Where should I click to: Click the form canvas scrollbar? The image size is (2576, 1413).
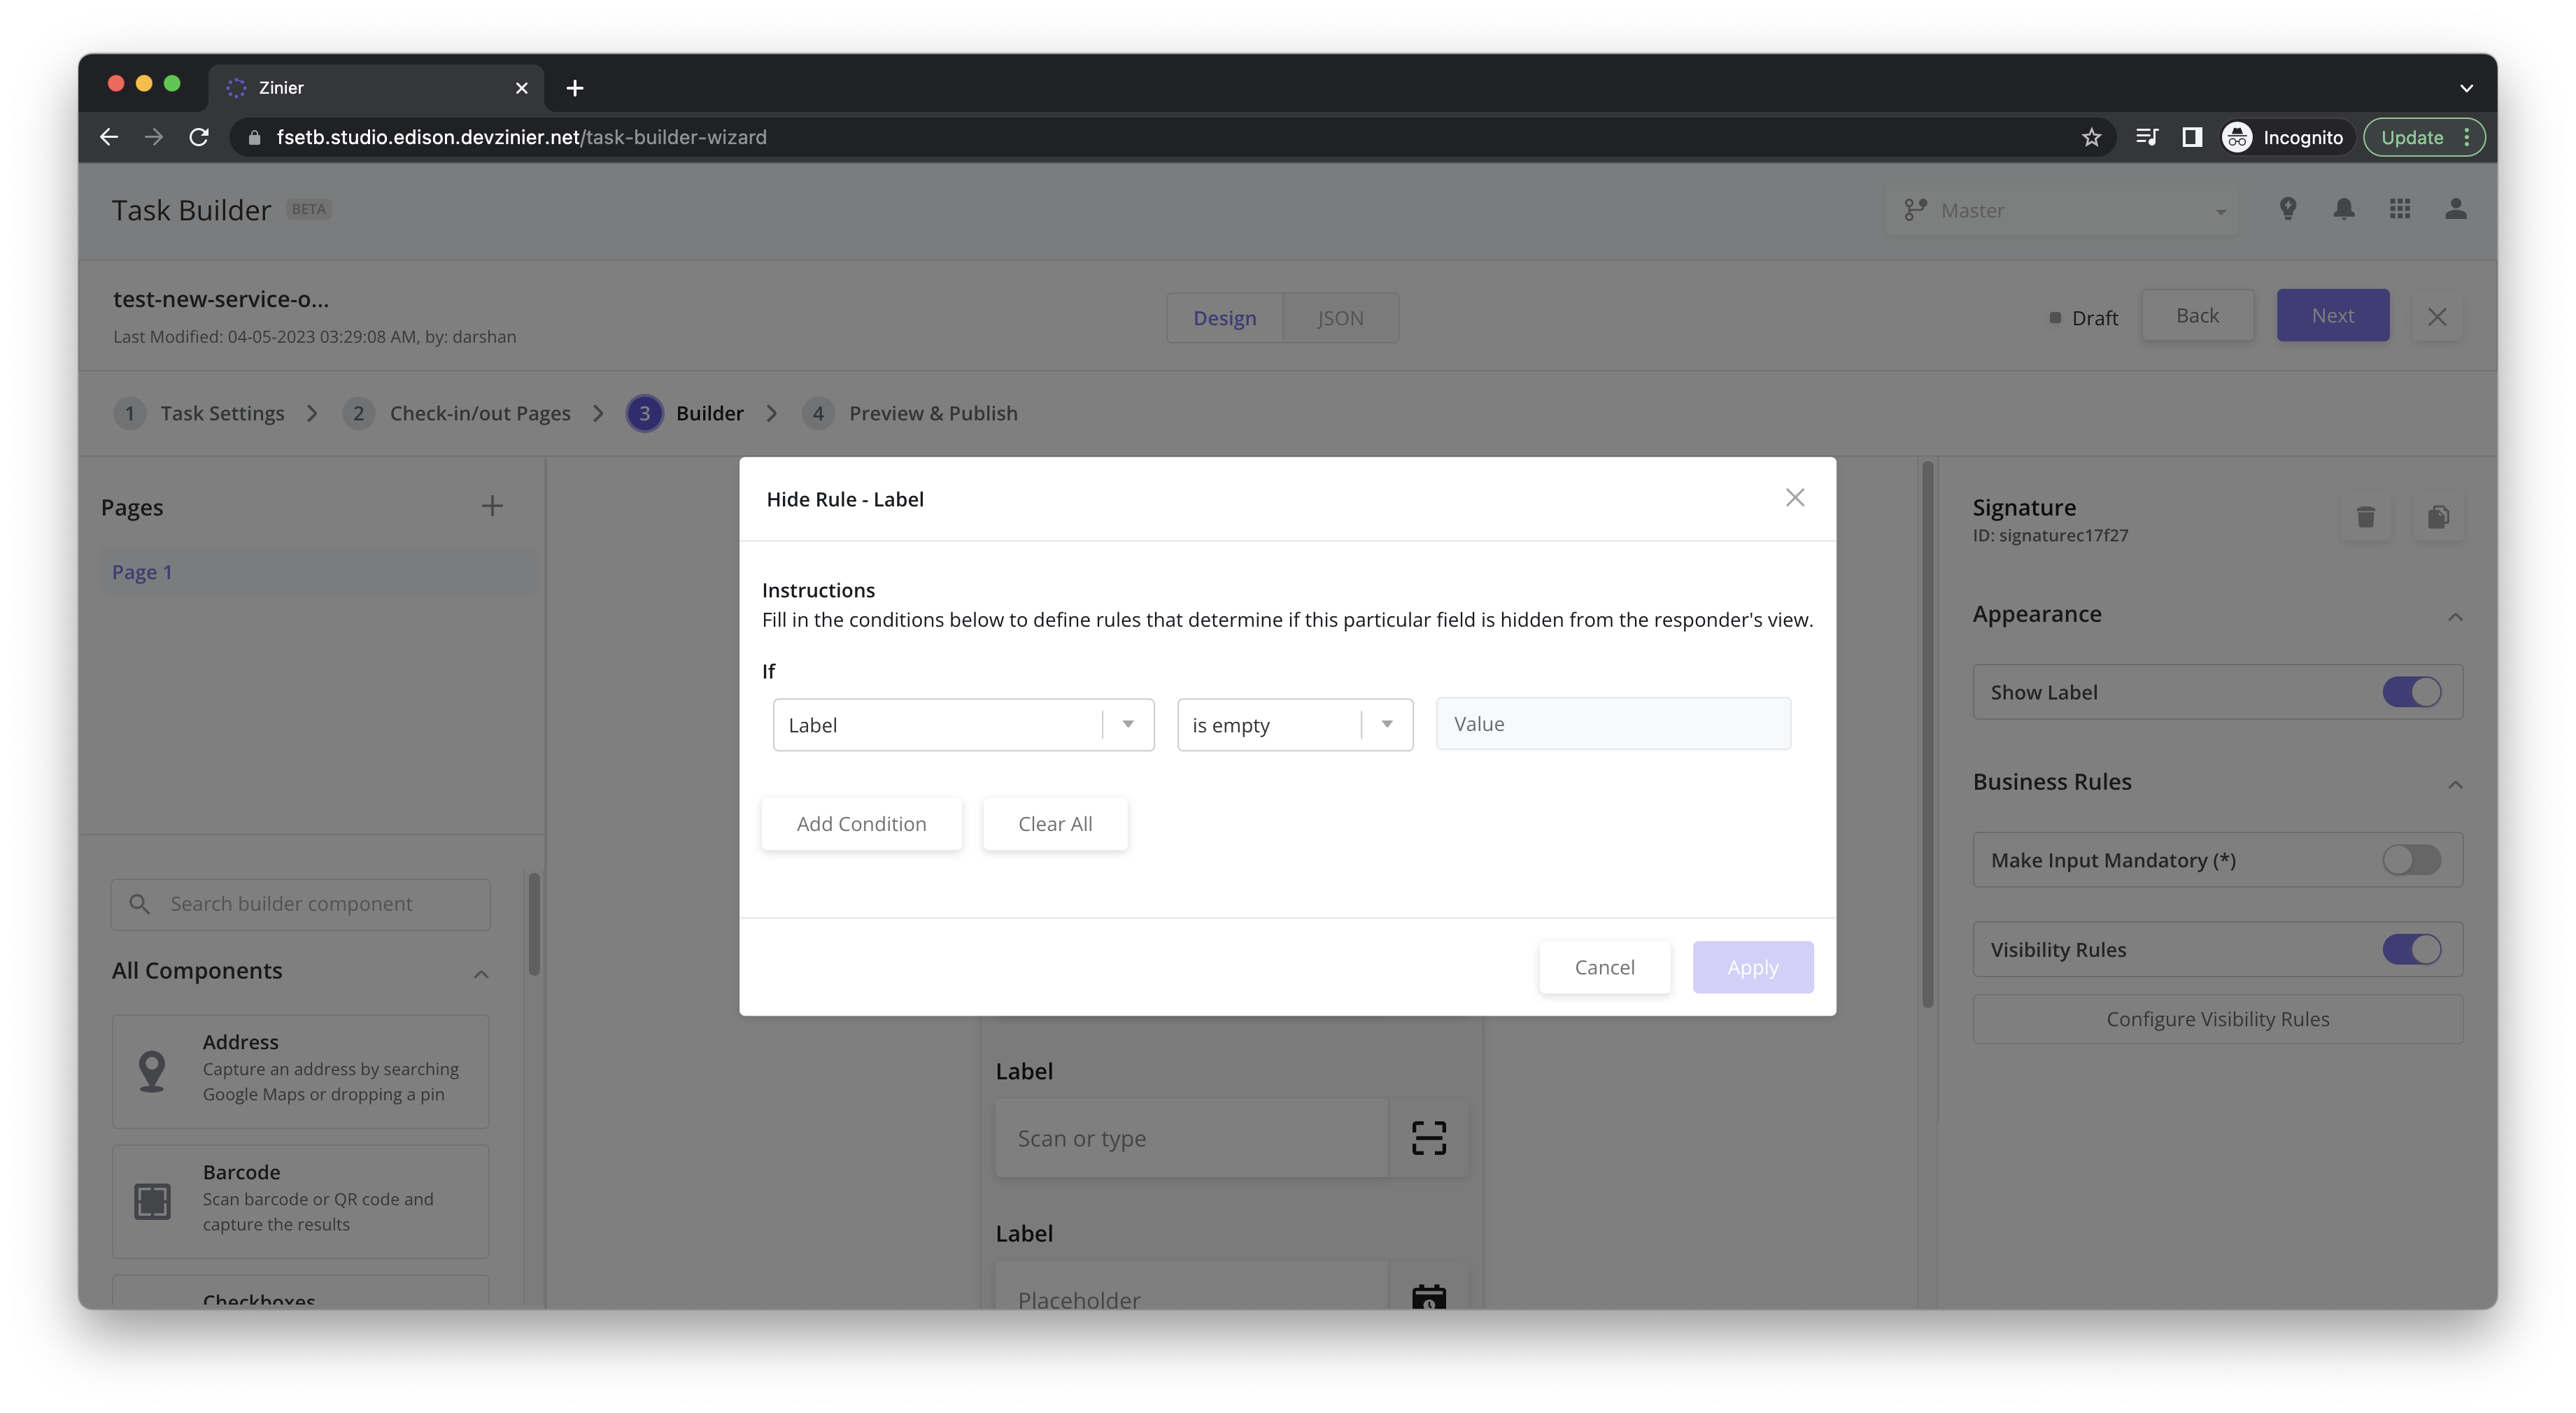1927,734
